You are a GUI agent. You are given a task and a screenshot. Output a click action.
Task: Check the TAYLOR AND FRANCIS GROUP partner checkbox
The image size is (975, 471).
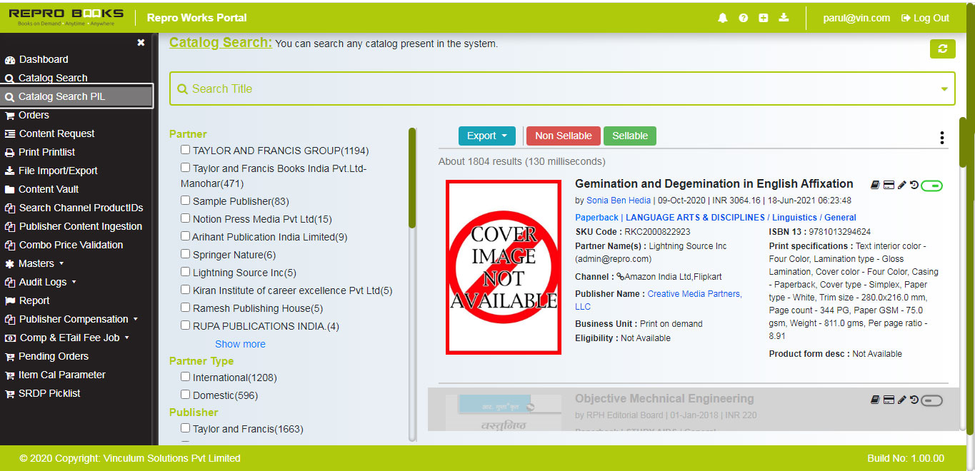185,150
